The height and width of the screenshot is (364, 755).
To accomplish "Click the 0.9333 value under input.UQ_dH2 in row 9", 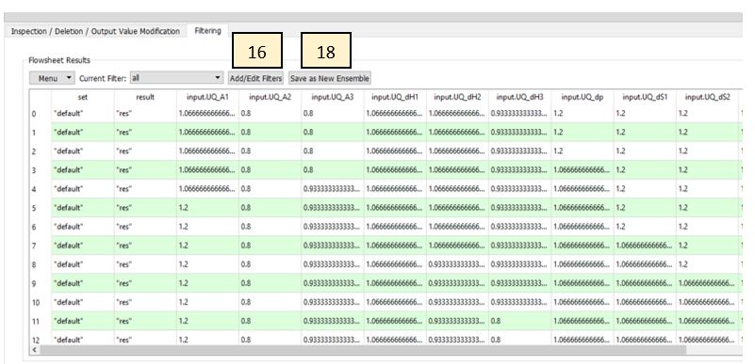I will coord(457,283).
